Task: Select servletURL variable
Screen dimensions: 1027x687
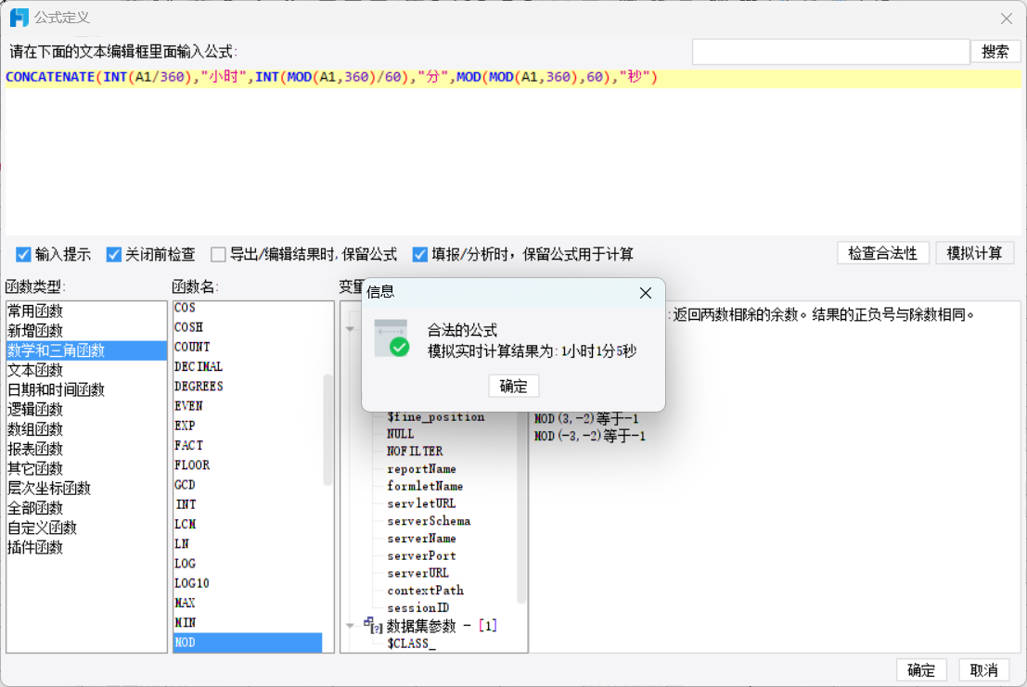Action: tap(421, 503)
